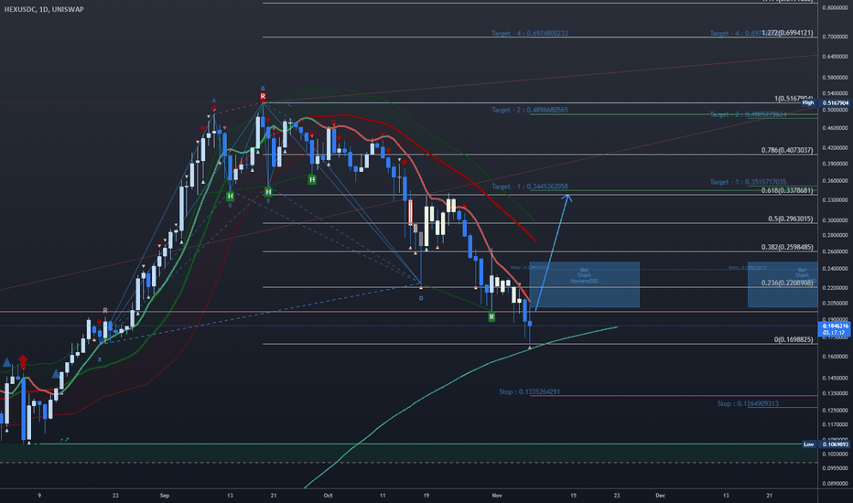Viewport: 853px width, 503px height.
Task: Click the 0.0955000 price axis value
Action: [x=835, y=467]
